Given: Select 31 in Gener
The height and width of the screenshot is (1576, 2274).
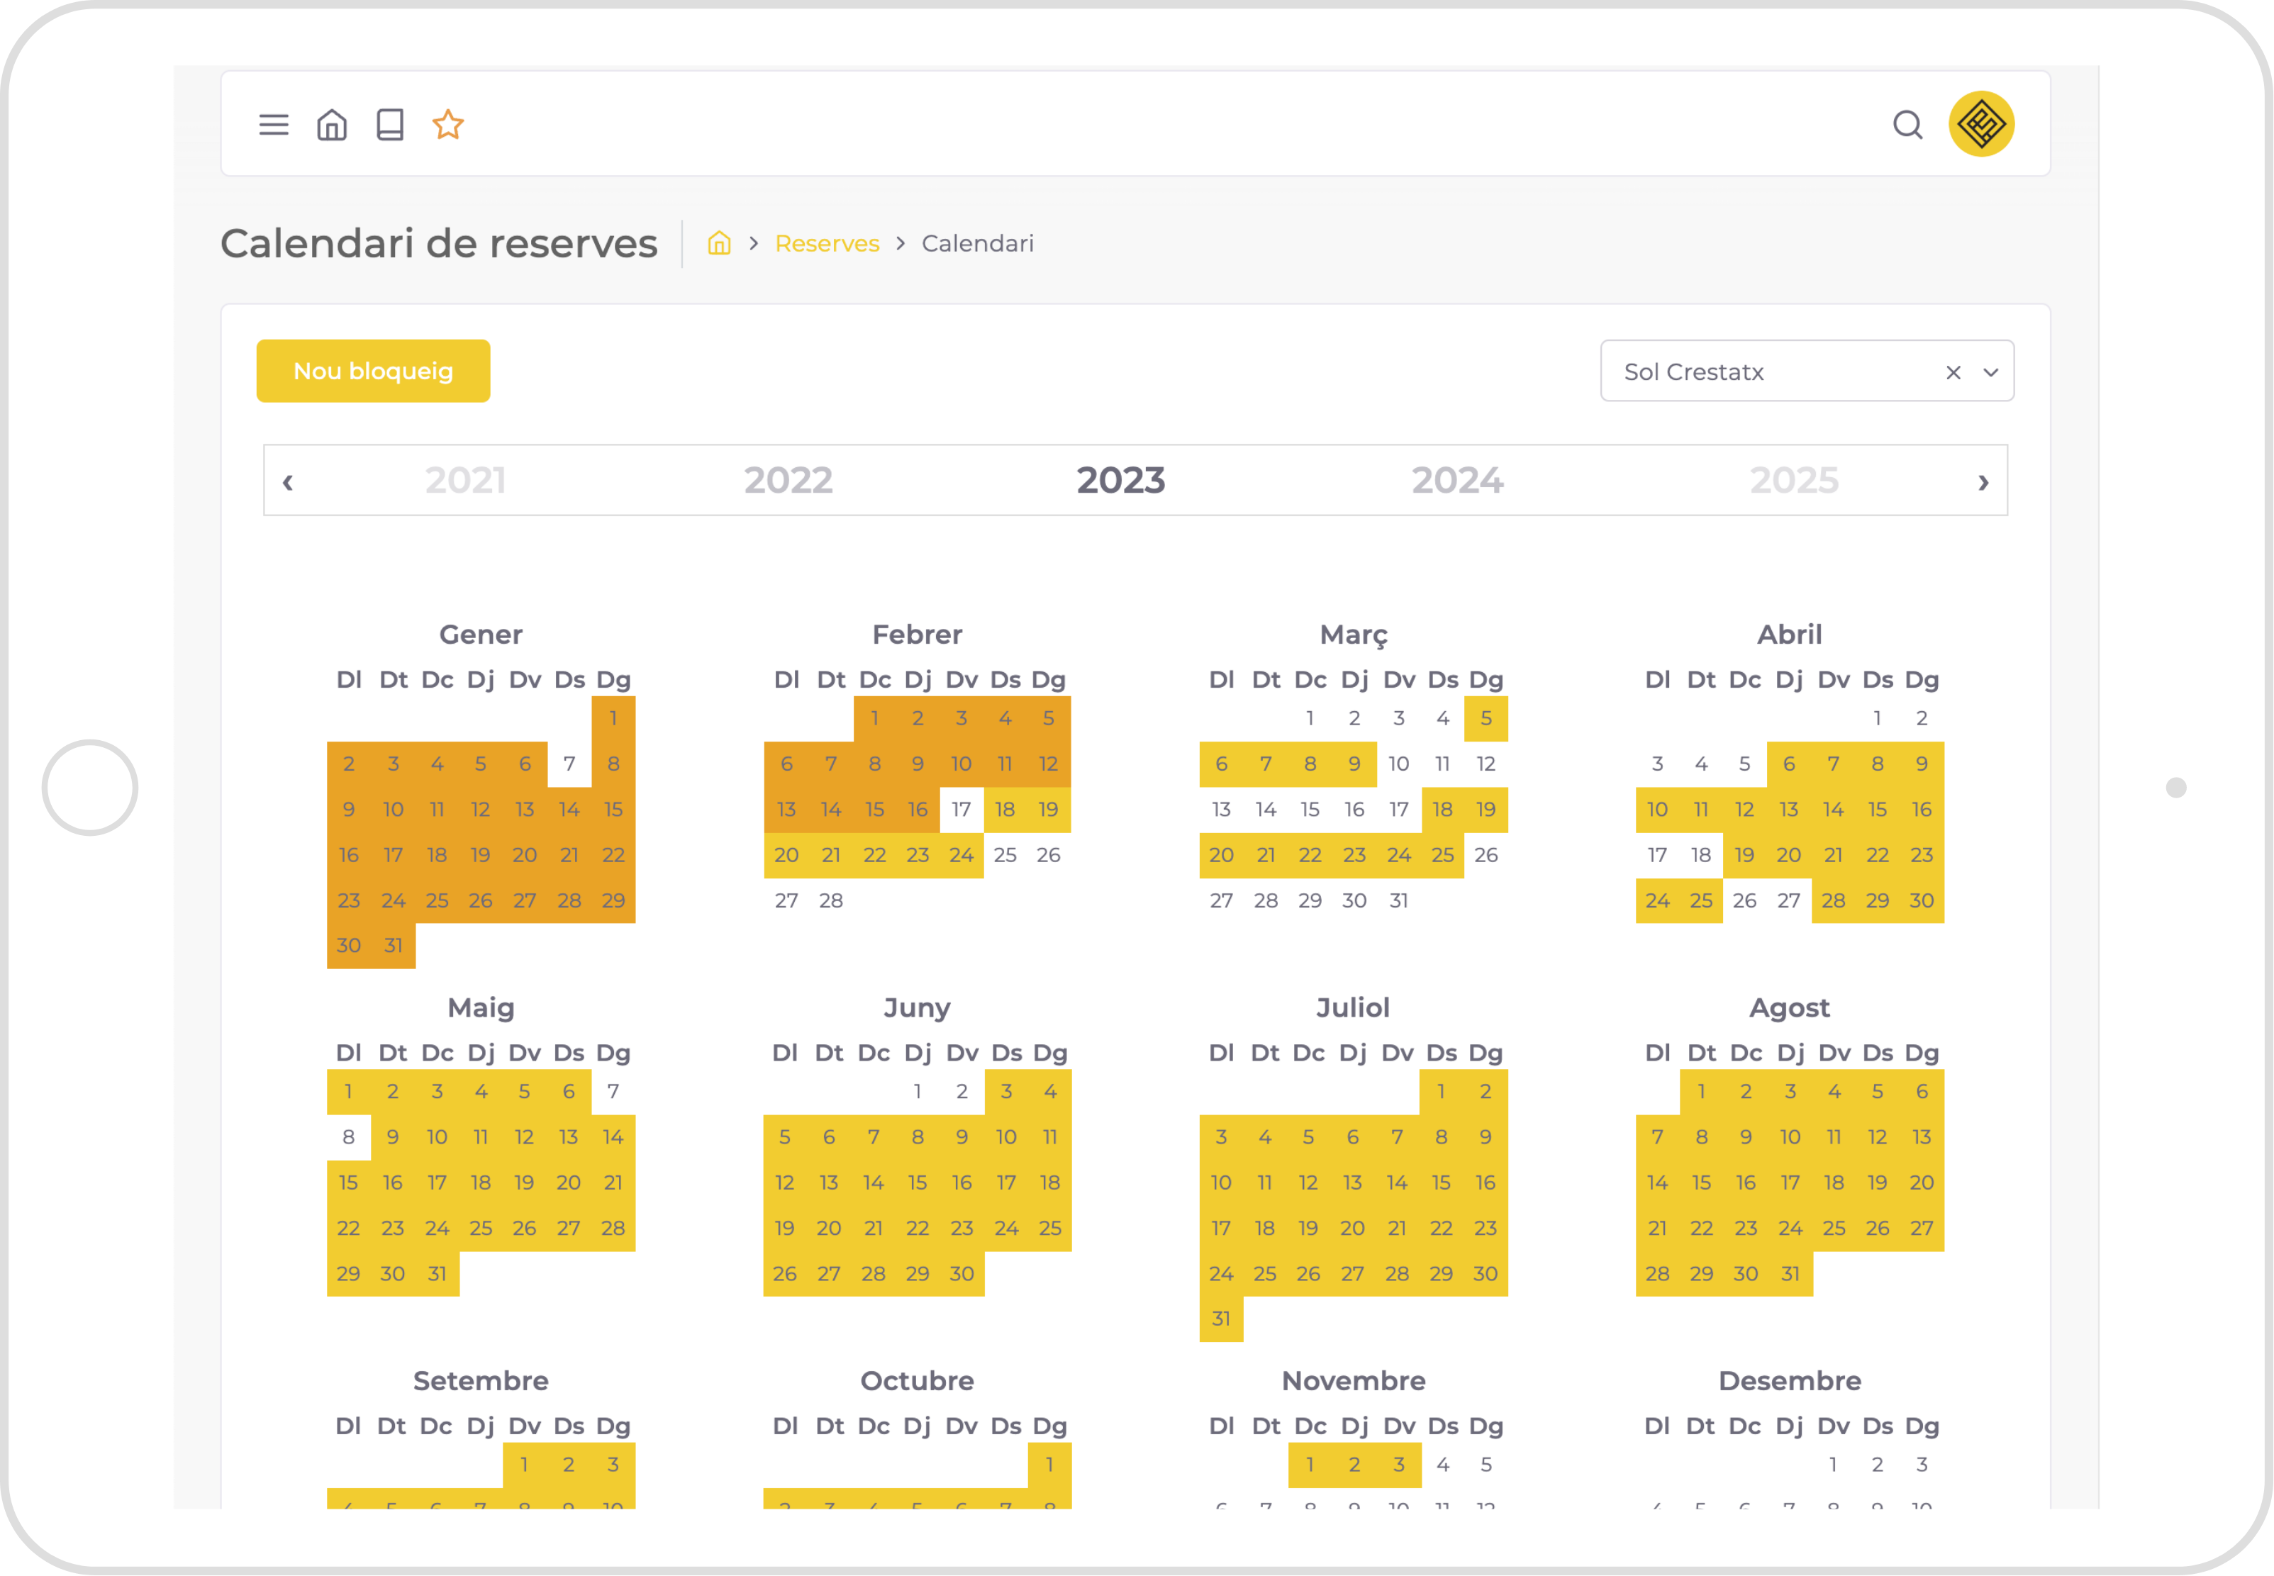Looking at the screenshot, I should pyautogui.click(x=393, y=946).
